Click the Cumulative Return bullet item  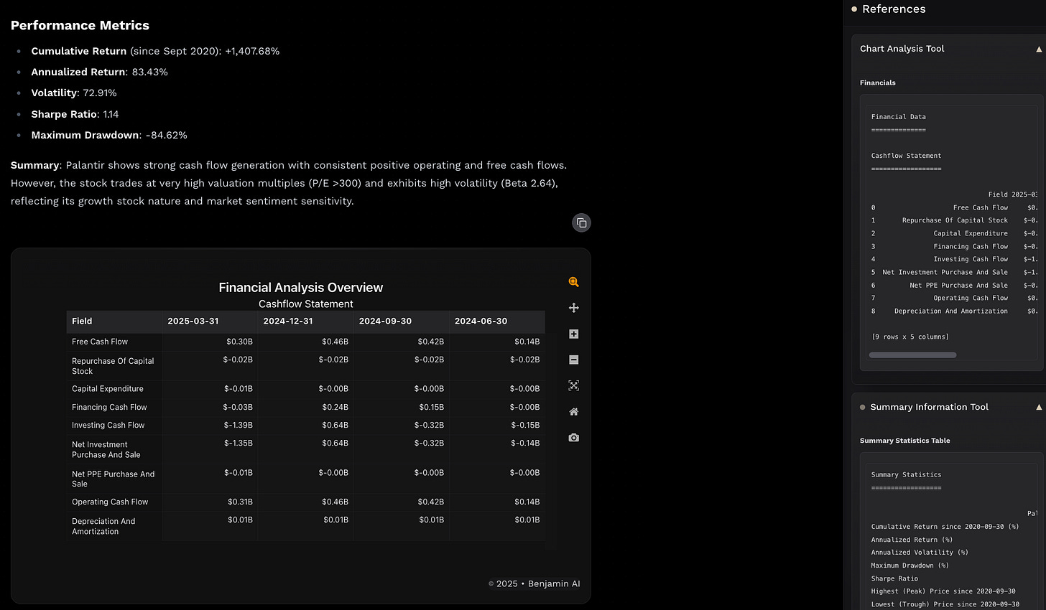coord(155,51)
